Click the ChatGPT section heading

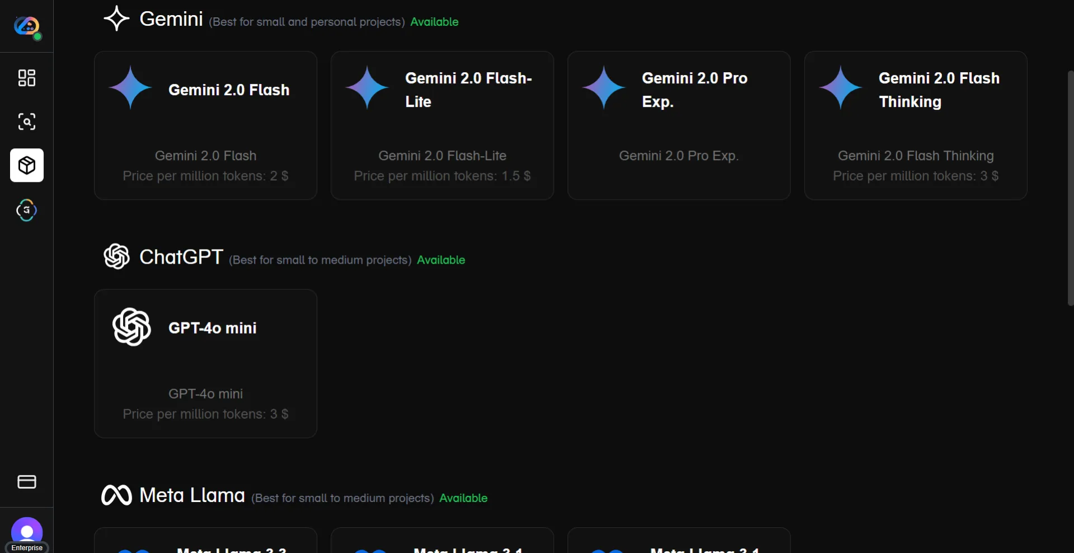point(181,257)
